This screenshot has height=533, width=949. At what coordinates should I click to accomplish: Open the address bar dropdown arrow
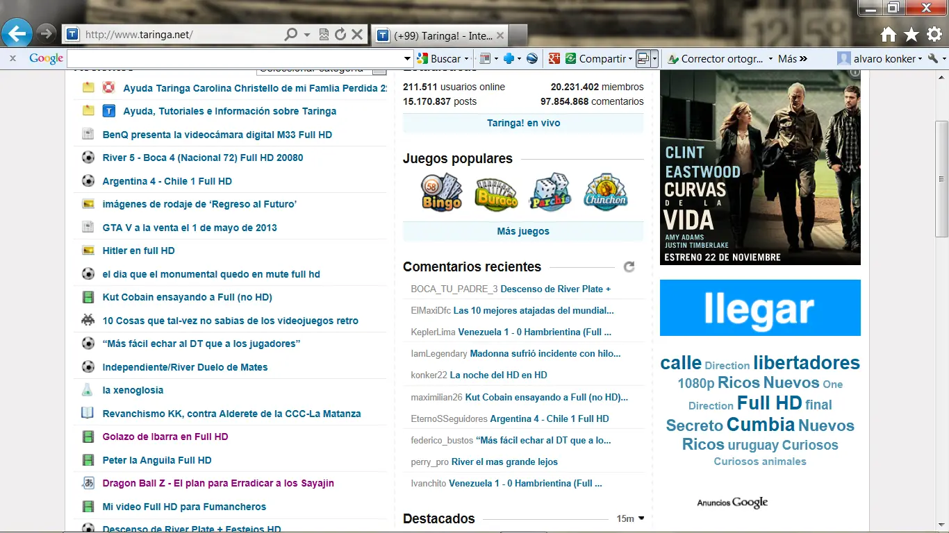point(308,34)
